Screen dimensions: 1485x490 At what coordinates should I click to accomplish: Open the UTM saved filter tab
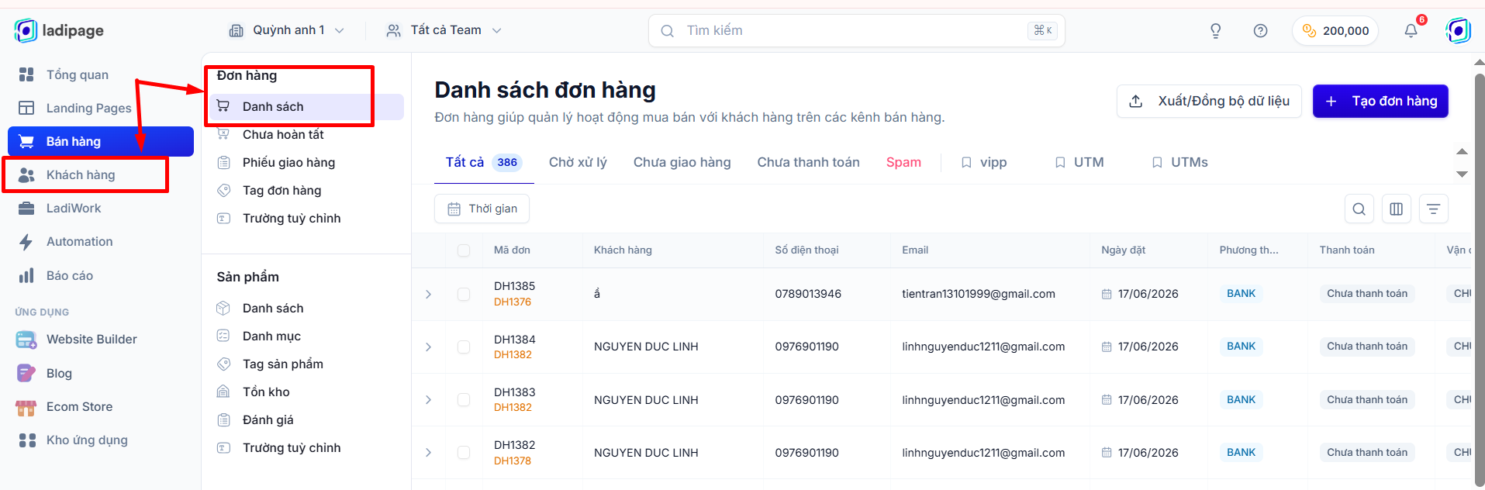(1079, 162)
